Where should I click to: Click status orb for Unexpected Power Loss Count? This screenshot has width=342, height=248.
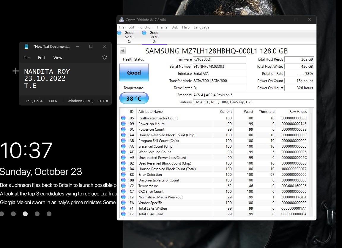pyautogui.click(x=123, y=157)
